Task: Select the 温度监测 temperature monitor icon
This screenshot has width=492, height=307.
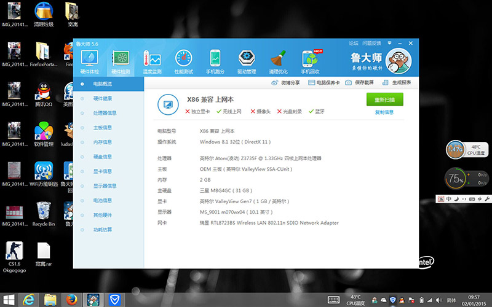Action: [152, 62]
